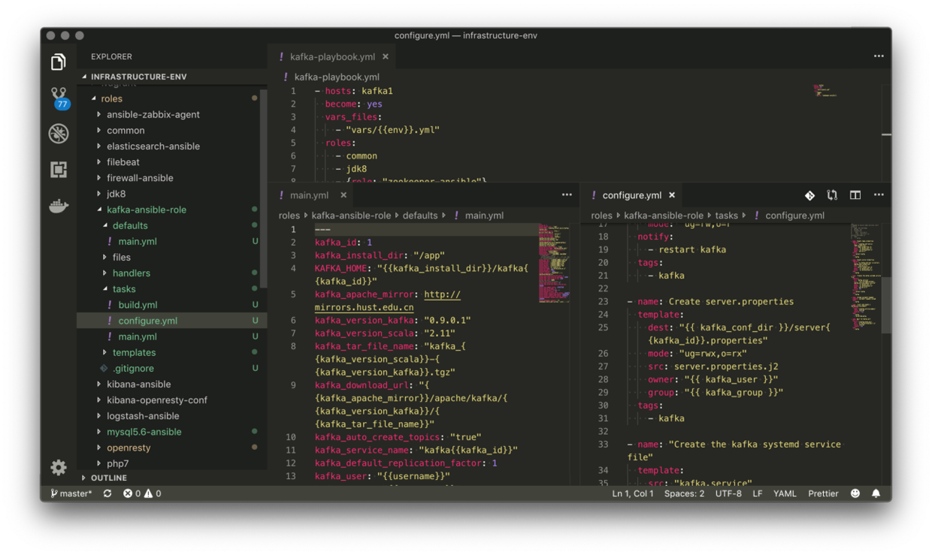Expand the templates folder
This screenshot has height=555, width=932.
134,352
